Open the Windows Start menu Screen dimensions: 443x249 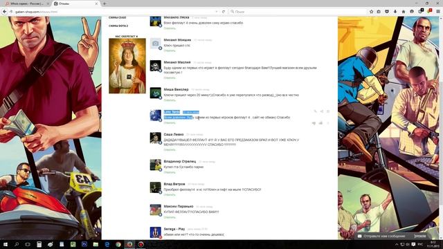pos(6,244)
